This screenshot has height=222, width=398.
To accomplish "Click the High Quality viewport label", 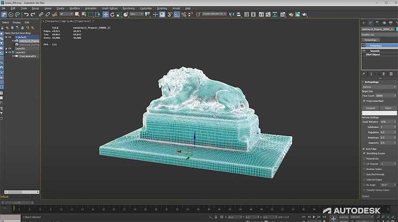I will pyautogui.click(x=68, y=21).
